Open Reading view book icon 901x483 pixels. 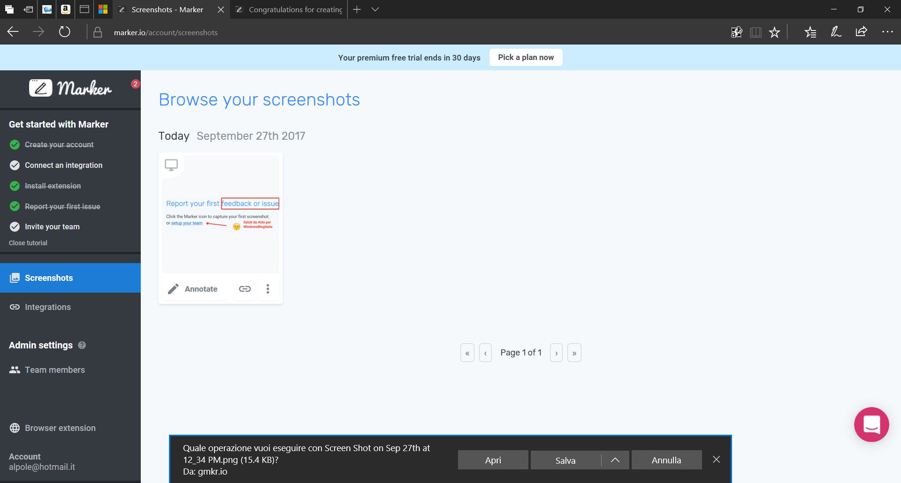click(756, 32)
